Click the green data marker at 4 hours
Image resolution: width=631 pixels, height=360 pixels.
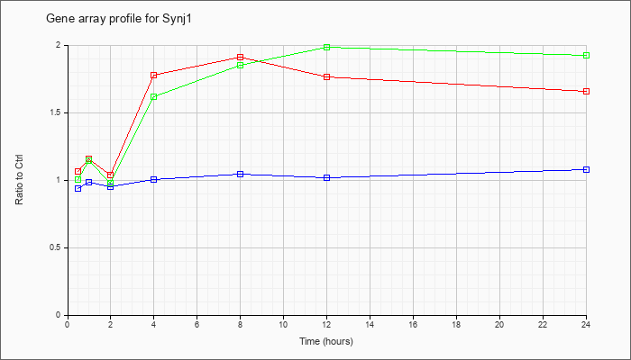click(154, 96)
